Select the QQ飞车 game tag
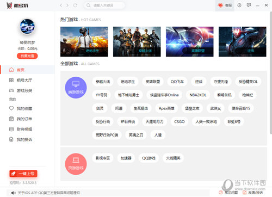The width and height of the screenshot is (272, 197). (x=177, y=82)
